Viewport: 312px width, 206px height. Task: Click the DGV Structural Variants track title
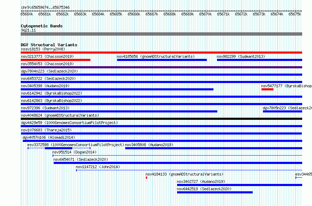tap(49, 45)
